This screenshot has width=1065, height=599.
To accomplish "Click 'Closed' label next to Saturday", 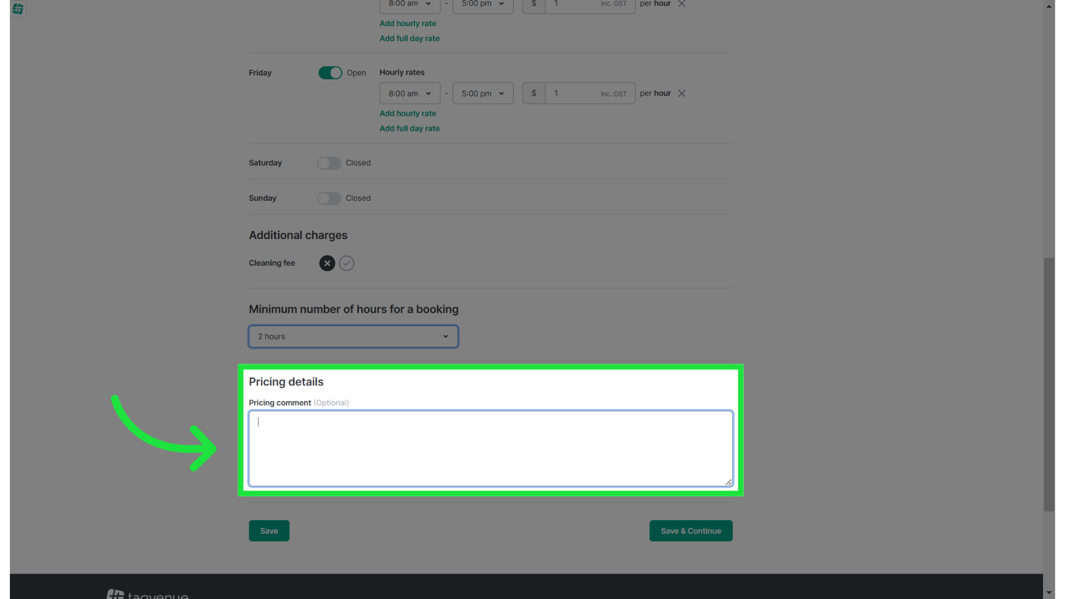I will point(358,163).
